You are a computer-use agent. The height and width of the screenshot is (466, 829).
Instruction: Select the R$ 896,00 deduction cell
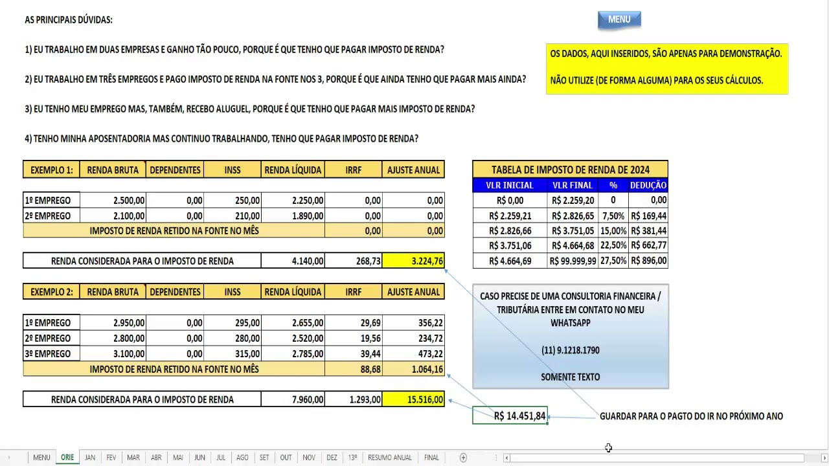(x=648, y=261)
